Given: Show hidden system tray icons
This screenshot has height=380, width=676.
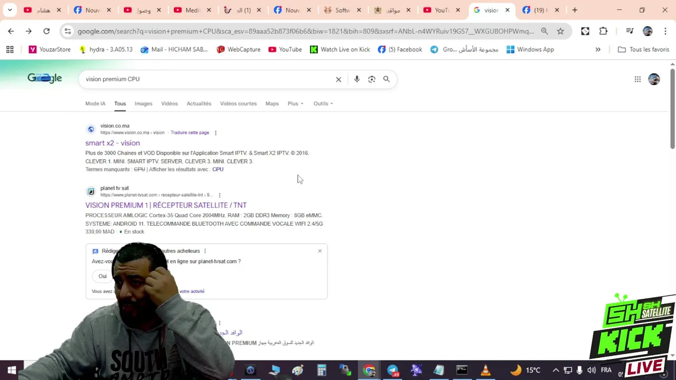Looking at the screenshot, I should [x=556, y=370].
